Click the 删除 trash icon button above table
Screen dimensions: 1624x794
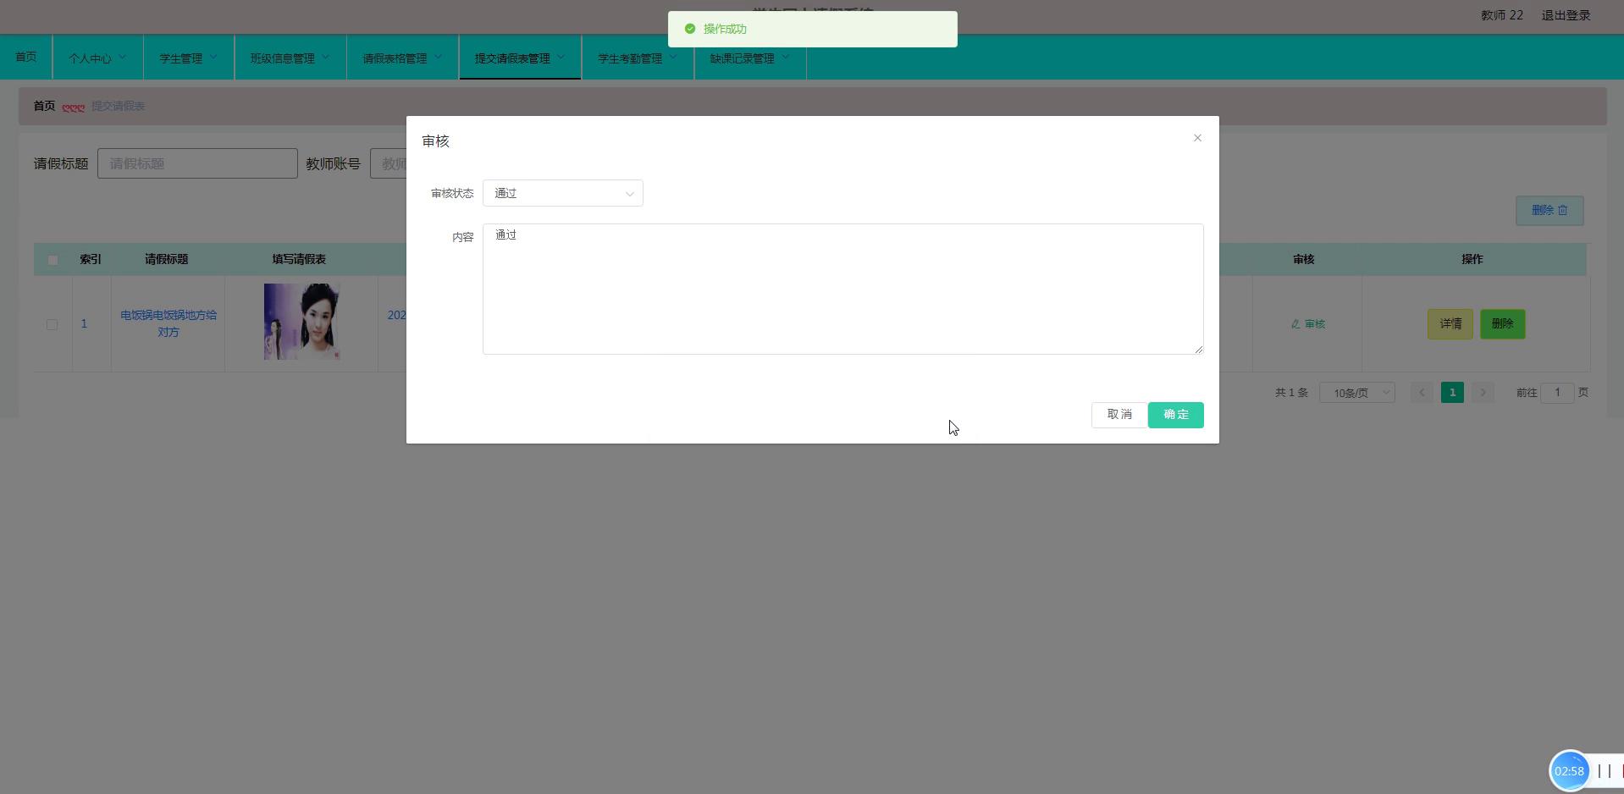point(1549,211)
